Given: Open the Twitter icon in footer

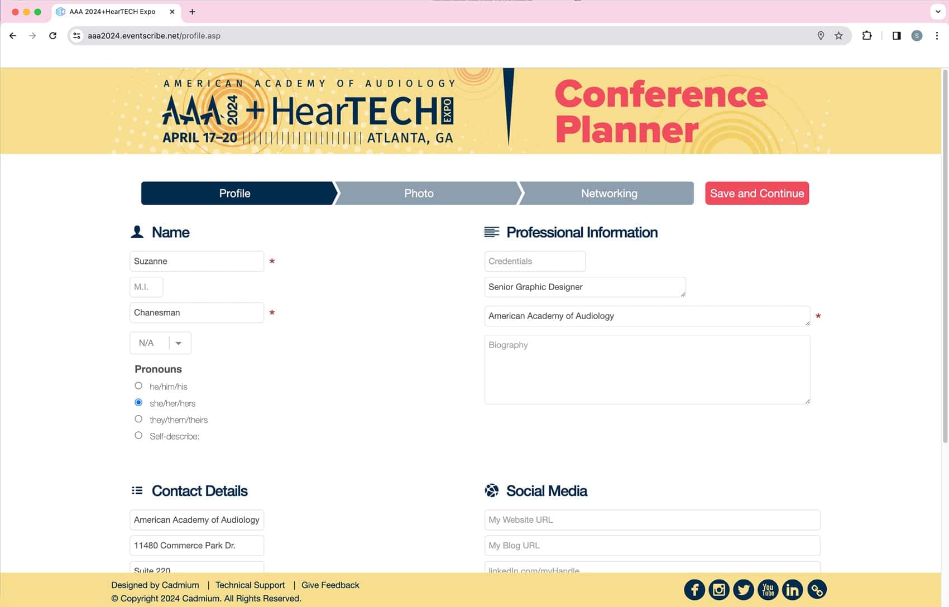Looking at the screenshot, I should [x=744, y=590].
